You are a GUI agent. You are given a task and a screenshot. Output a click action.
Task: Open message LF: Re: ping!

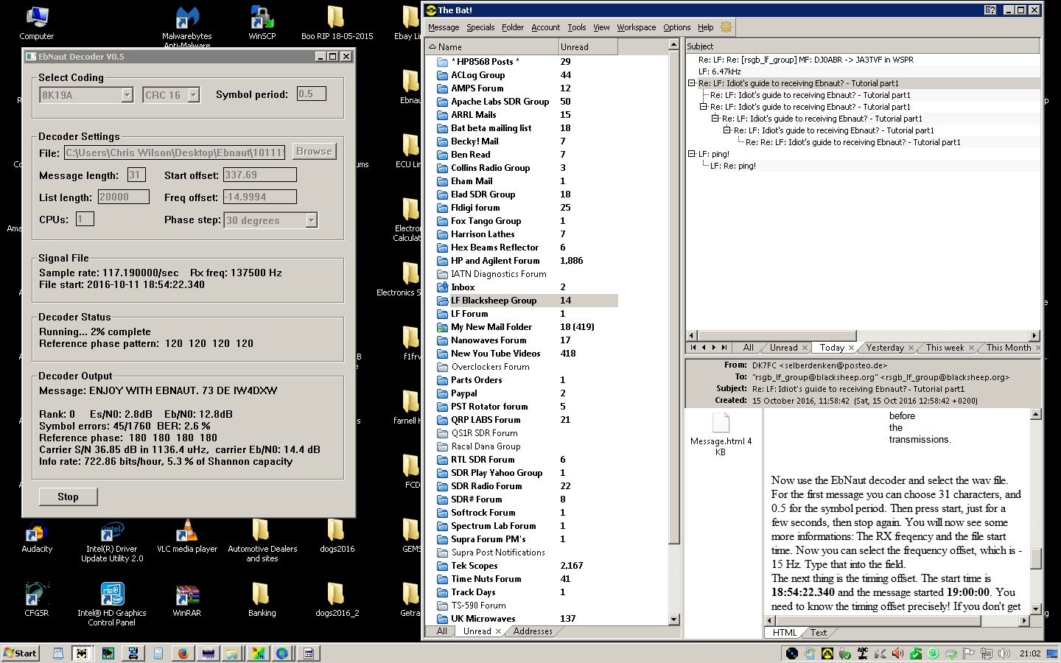(x=732, y=166)
